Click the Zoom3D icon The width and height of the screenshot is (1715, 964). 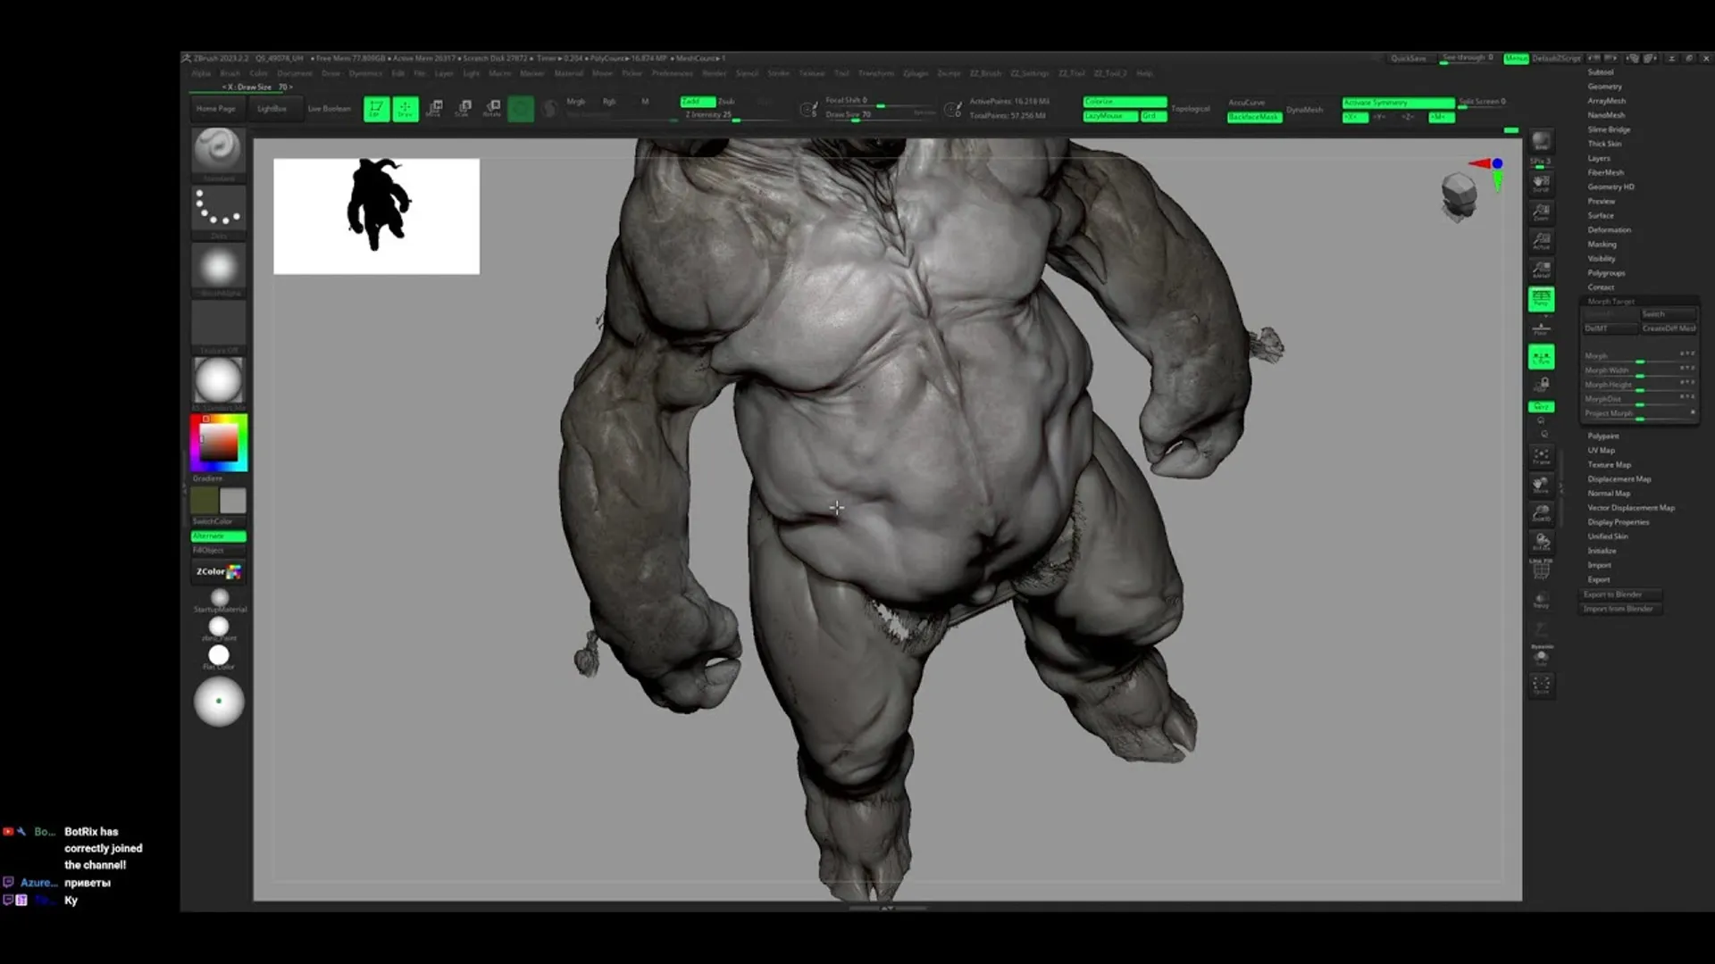(1541, 514)
